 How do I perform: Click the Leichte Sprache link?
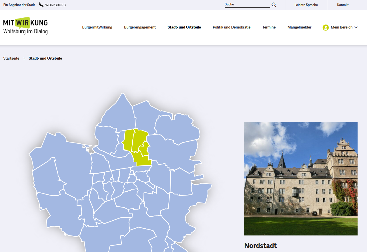306,5
